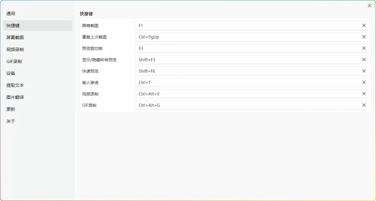Go to the 设备 page
This screenshot has height=201, width=376.
pyautogui.click(x=38, y=73)
